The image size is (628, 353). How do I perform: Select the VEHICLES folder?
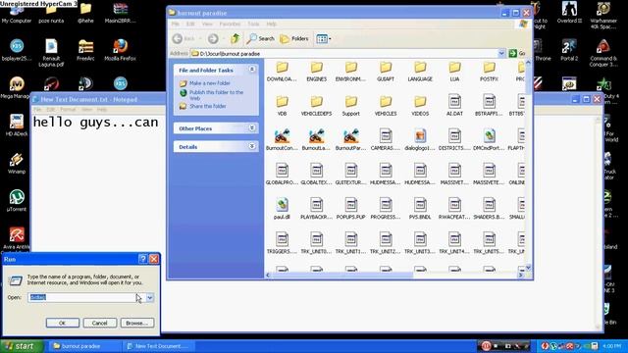[x=386, y=107]
